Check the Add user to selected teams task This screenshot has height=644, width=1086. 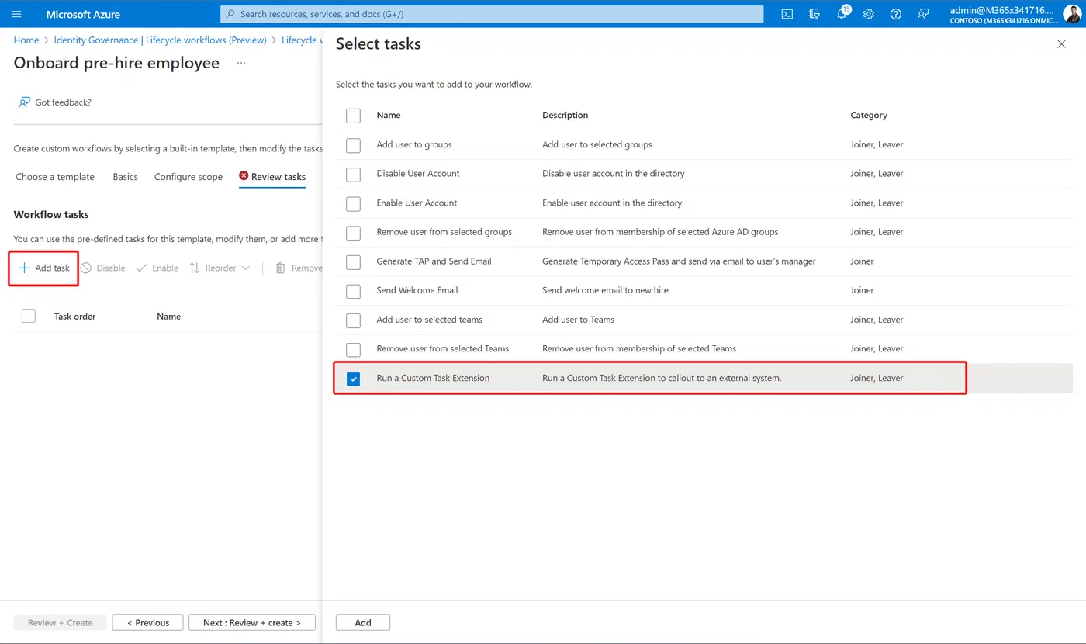353,320
